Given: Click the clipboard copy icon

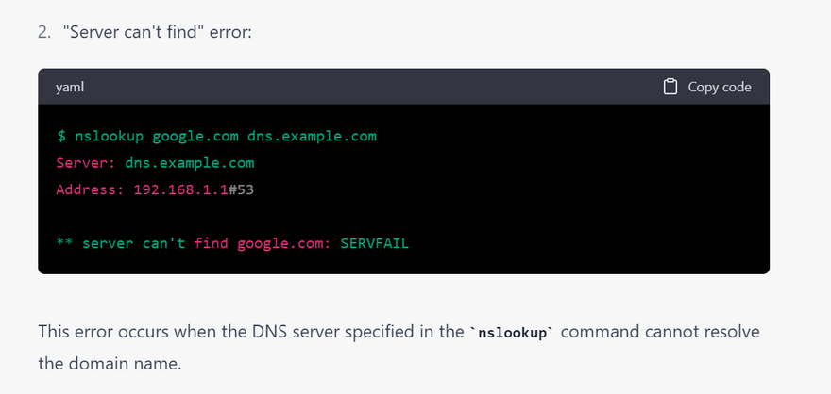Looking at the screenshot, I should coord(670,87).
